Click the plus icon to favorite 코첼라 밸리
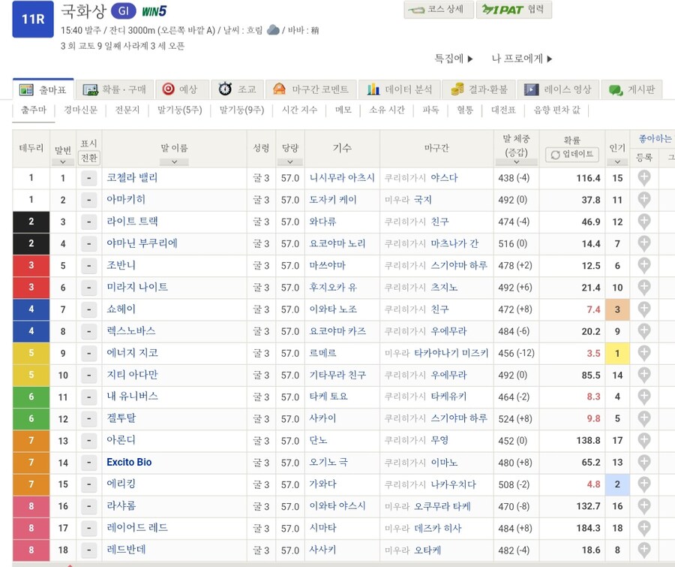Image resolution: width=675 pixels, height=567 pixels. 643,178
